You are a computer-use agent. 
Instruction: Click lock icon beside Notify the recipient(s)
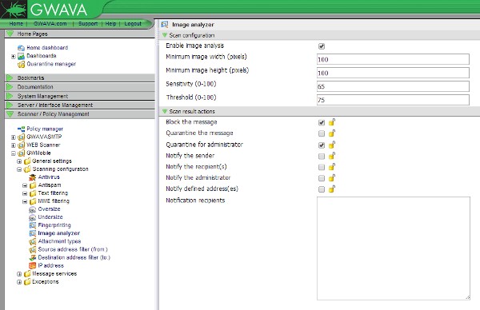332,167
